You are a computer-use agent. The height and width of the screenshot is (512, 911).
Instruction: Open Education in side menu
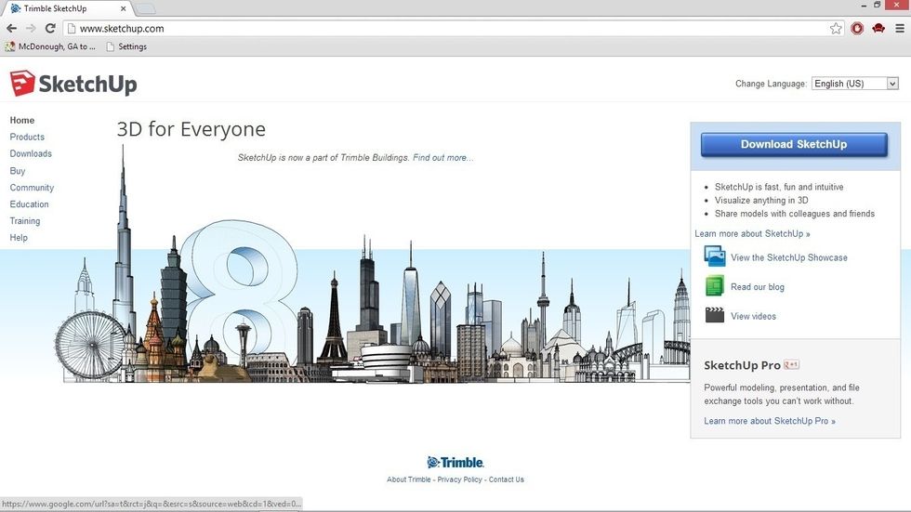point(29,204)
